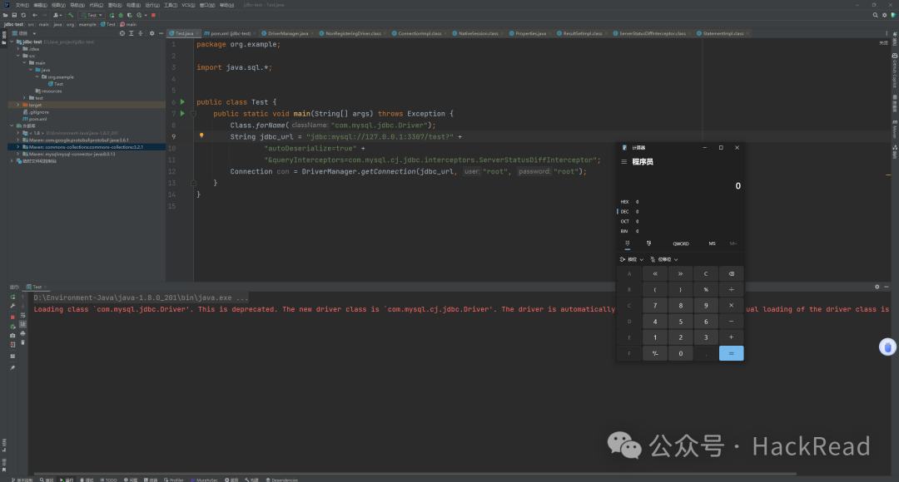Navigate Back with the left arrow icon

point(35,15)
